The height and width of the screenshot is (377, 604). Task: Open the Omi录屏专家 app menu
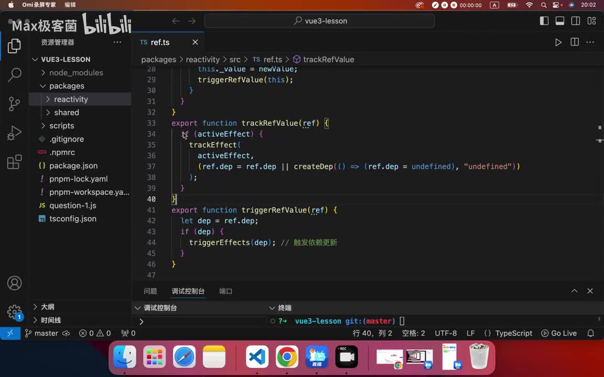(38, 5)
